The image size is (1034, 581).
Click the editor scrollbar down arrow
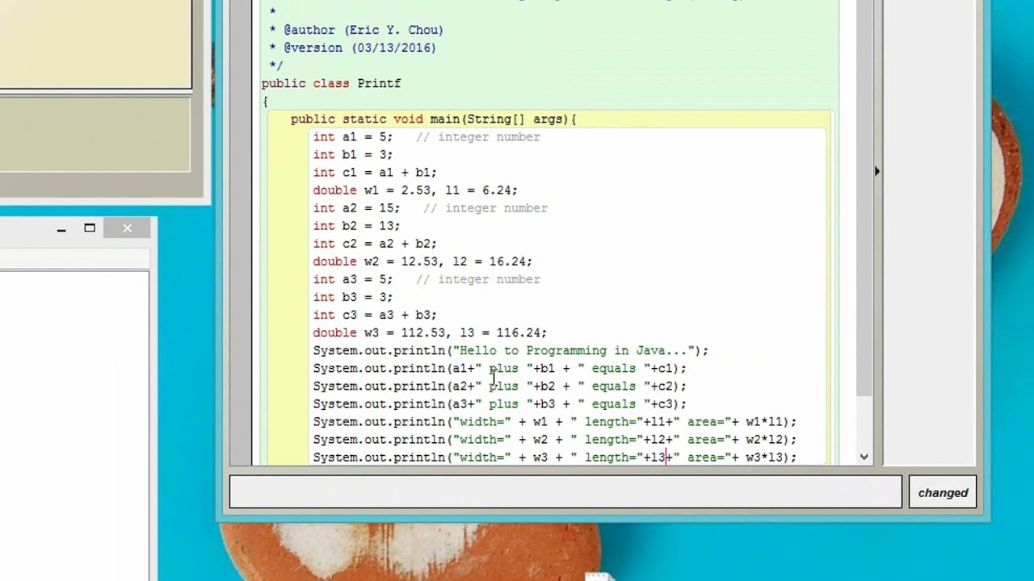coord(864,457)
